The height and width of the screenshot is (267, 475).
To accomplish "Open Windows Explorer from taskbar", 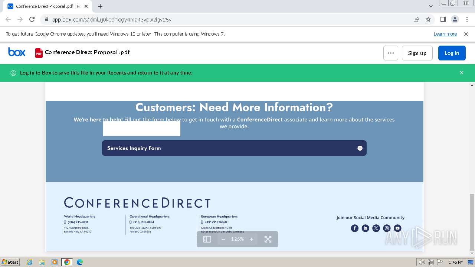I will [x=42, y=262].
